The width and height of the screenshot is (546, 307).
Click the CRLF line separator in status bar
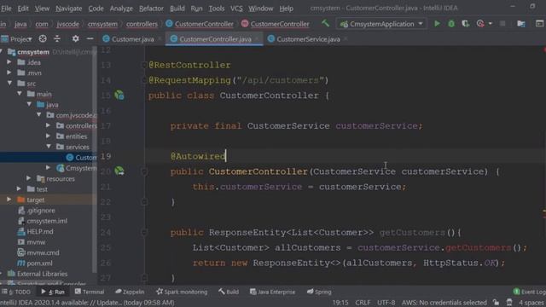pyautogui.click(x=363, y=303)
